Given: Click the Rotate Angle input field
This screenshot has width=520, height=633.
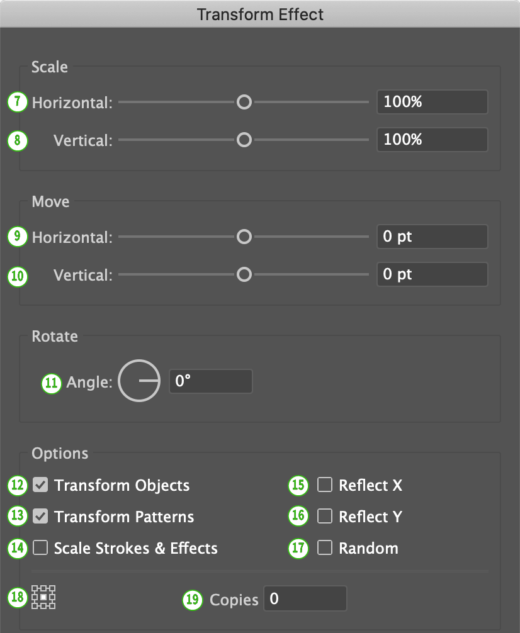Looking at the screenshot, I should coord(210,381).
